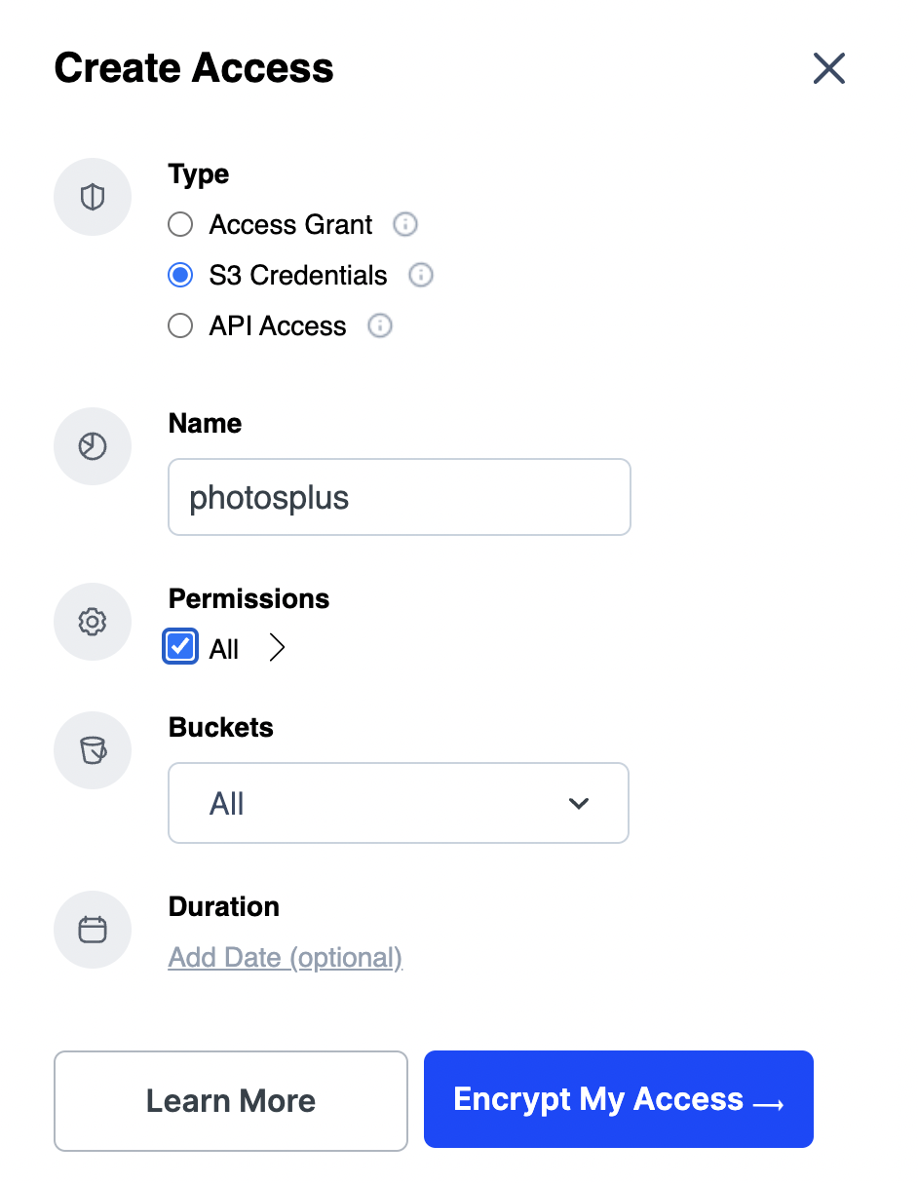Click the shield icon beside Type
The width and height of the screenshot is (918, 1183).
pyautogui.click(x=93, y=198)
